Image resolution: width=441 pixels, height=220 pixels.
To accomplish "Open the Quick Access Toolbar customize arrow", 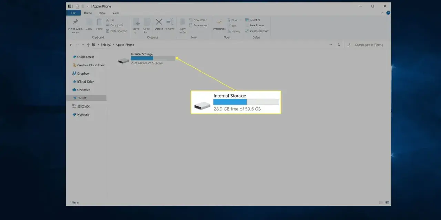I will tap(88, 7).
